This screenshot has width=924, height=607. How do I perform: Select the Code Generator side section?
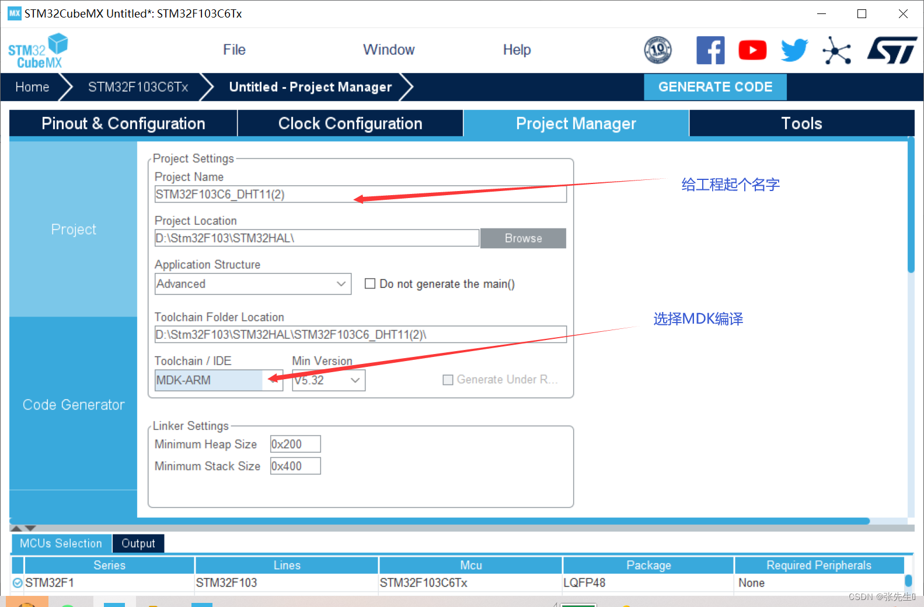pyautogui.click(x=74, y=404)
